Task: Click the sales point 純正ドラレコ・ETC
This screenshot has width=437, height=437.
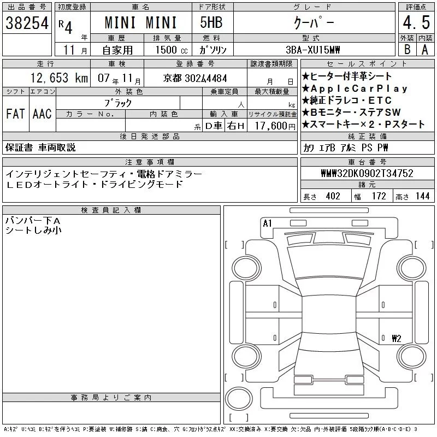Action: [x=347, y=101]
